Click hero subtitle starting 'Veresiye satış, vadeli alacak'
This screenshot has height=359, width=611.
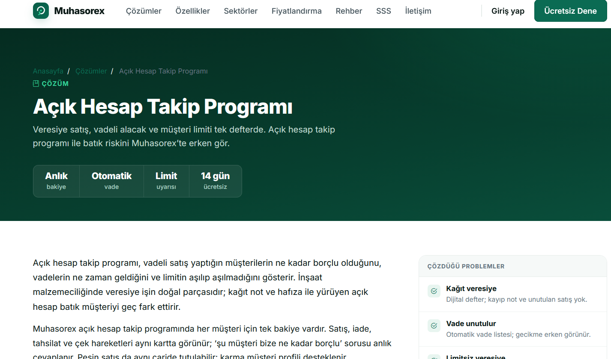point(184,136)
